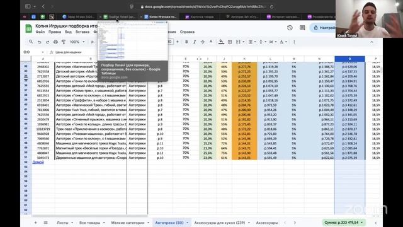Viewport: 403px width, 227px height.
Task: Activate the paint format tool
Action: coord(64,42)
